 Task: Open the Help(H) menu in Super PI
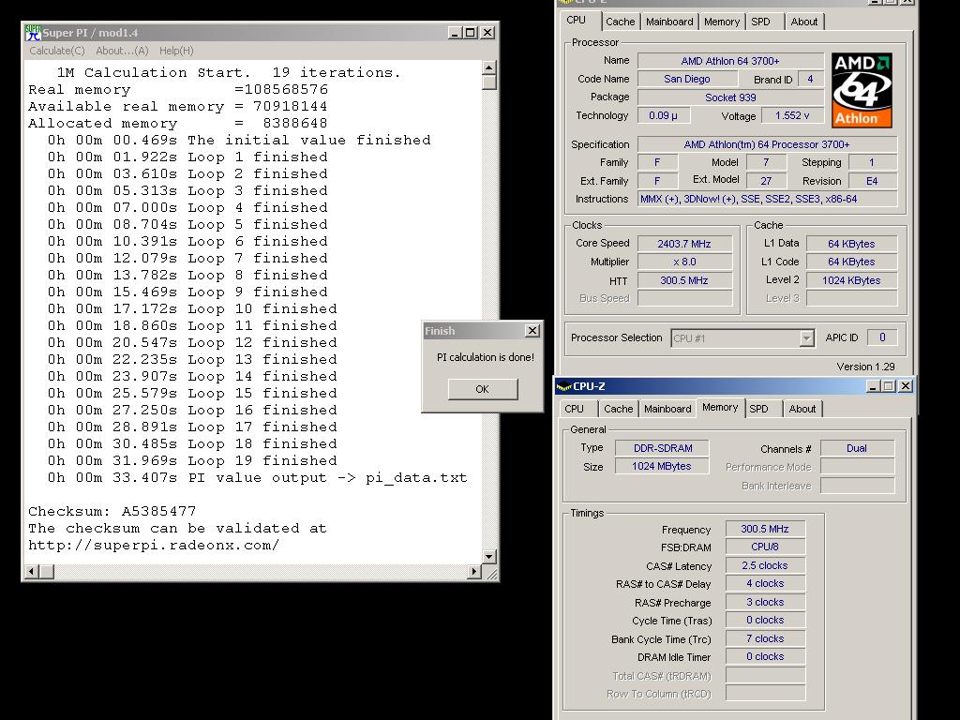tap(176, 51)
